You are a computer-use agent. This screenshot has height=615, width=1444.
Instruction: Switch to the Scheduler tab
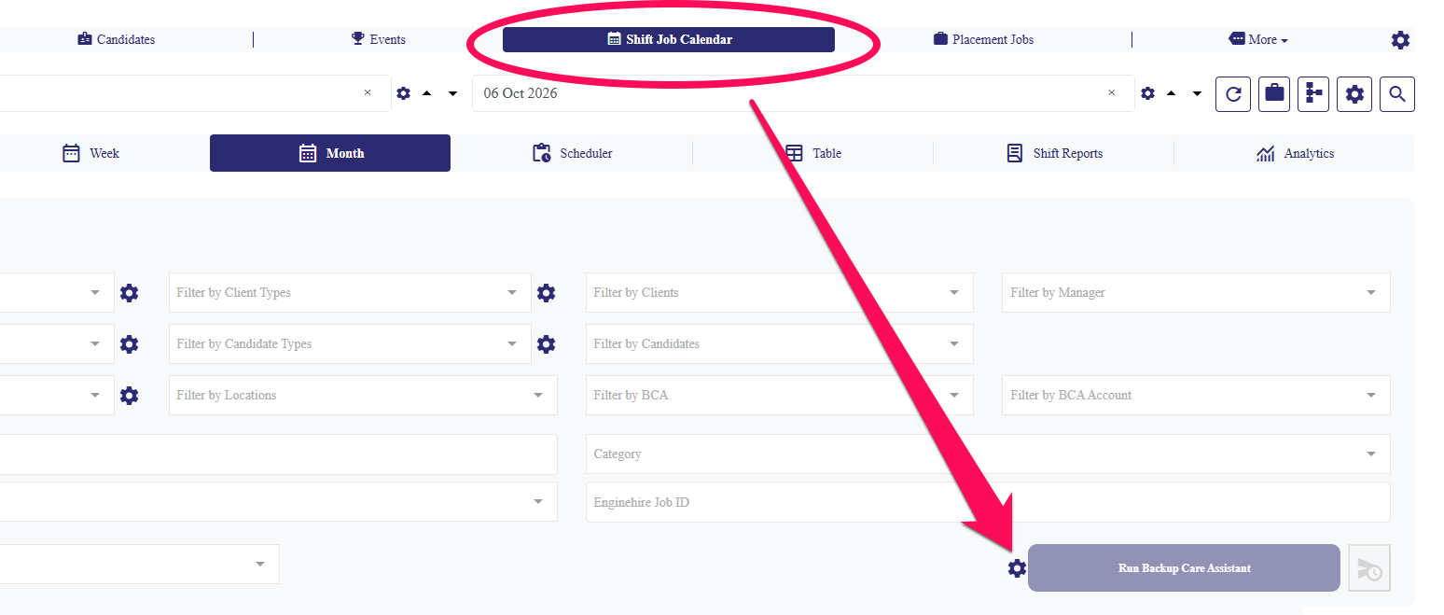573,154
